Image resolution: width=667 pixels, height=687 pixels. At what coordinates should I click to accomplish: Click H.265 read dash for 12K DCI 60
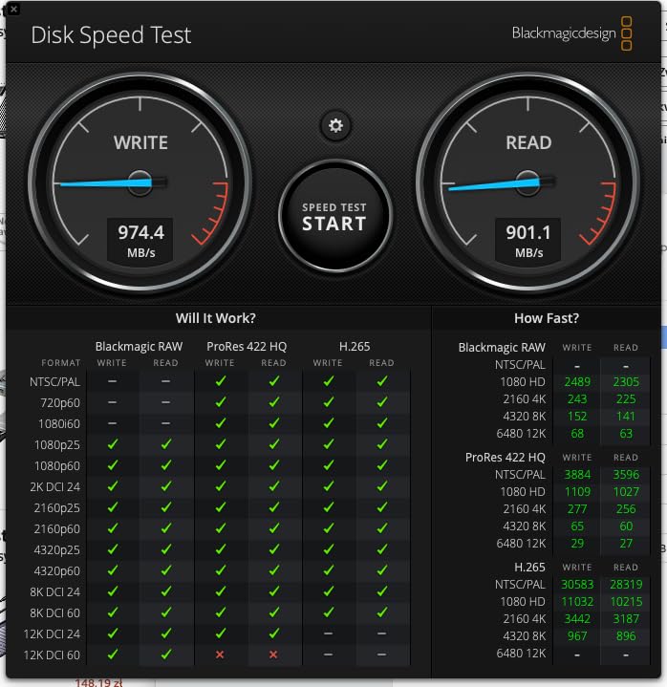(381, 655)
